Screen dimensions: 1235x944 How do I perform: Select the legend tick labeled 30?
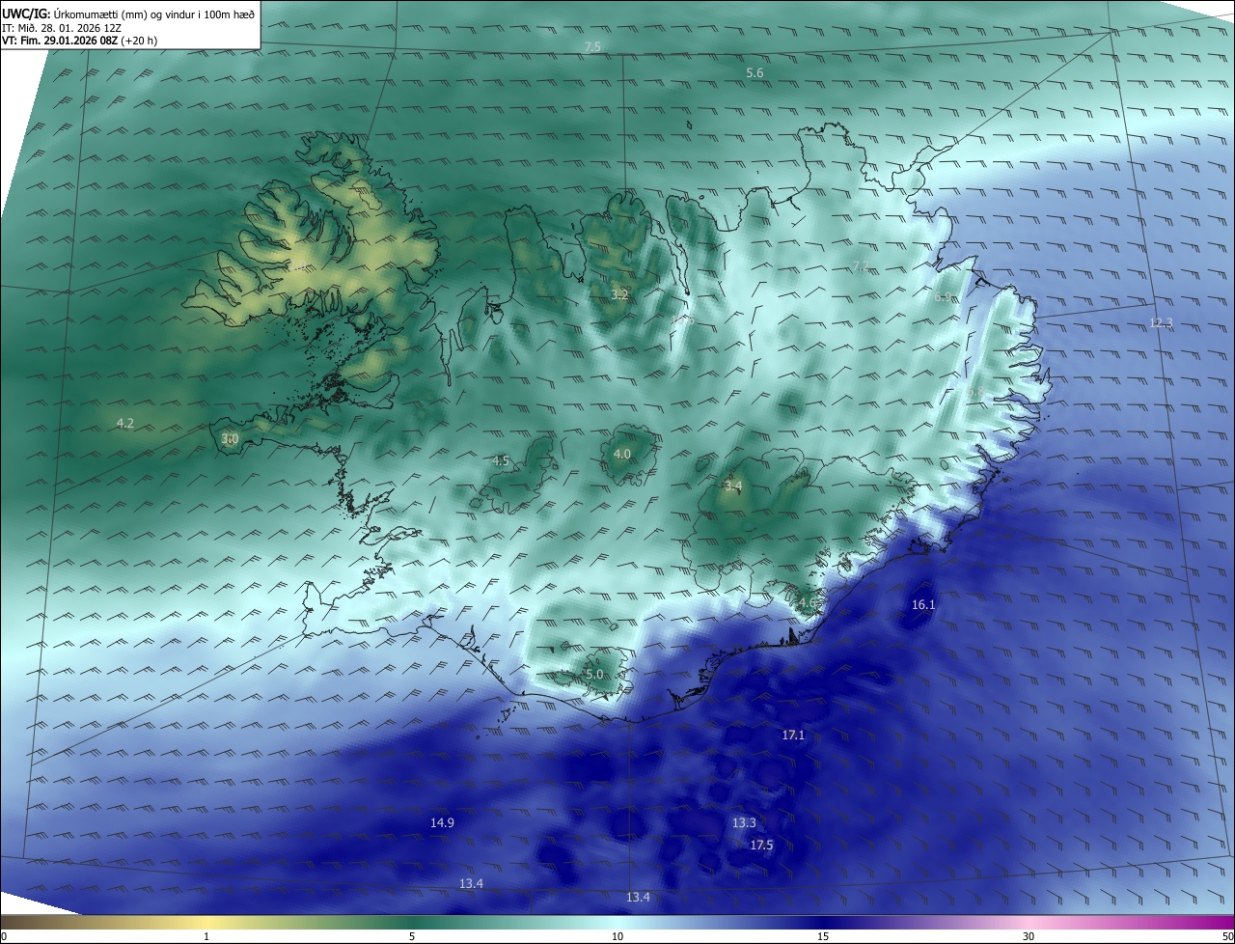tap(1029, 936)
